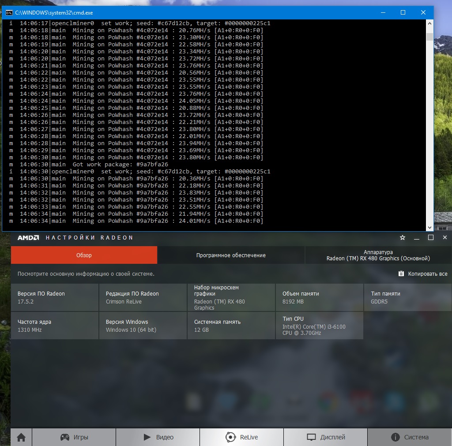The height and width of the screenshot is (446, 452).
Task: Select the Обзор tab
Action: click(x=84, y=255)
